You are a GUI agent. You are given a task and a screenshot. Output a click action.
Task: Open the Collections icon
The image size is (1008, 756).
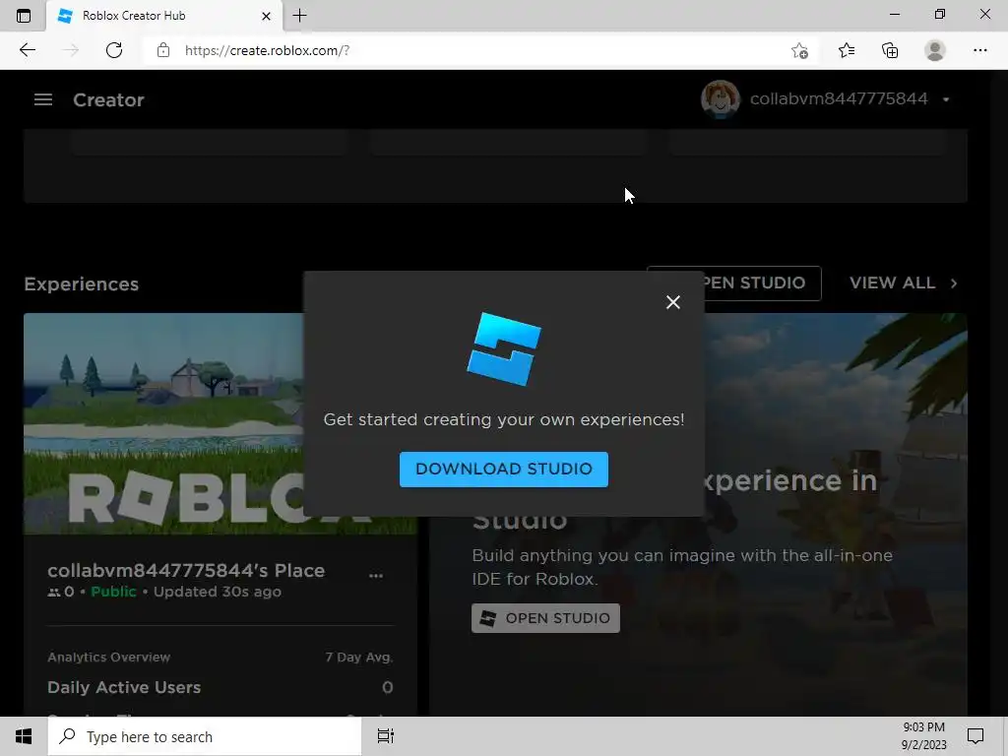coord(890,50)
